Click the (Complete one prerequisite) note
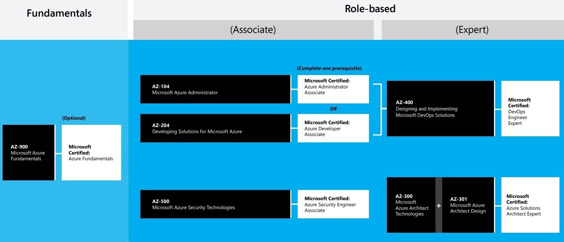Image resolution: width=564 pixels, height=242 pixels. (x=329, y=68)
